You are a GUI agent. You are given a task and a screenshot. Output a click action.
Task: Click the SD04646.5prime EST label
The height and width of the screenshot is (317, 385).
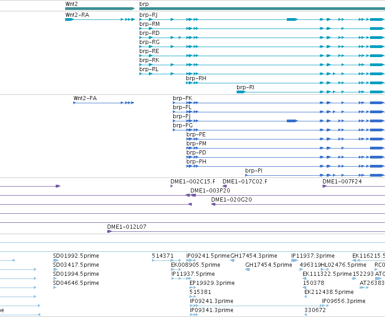[76, 283]
